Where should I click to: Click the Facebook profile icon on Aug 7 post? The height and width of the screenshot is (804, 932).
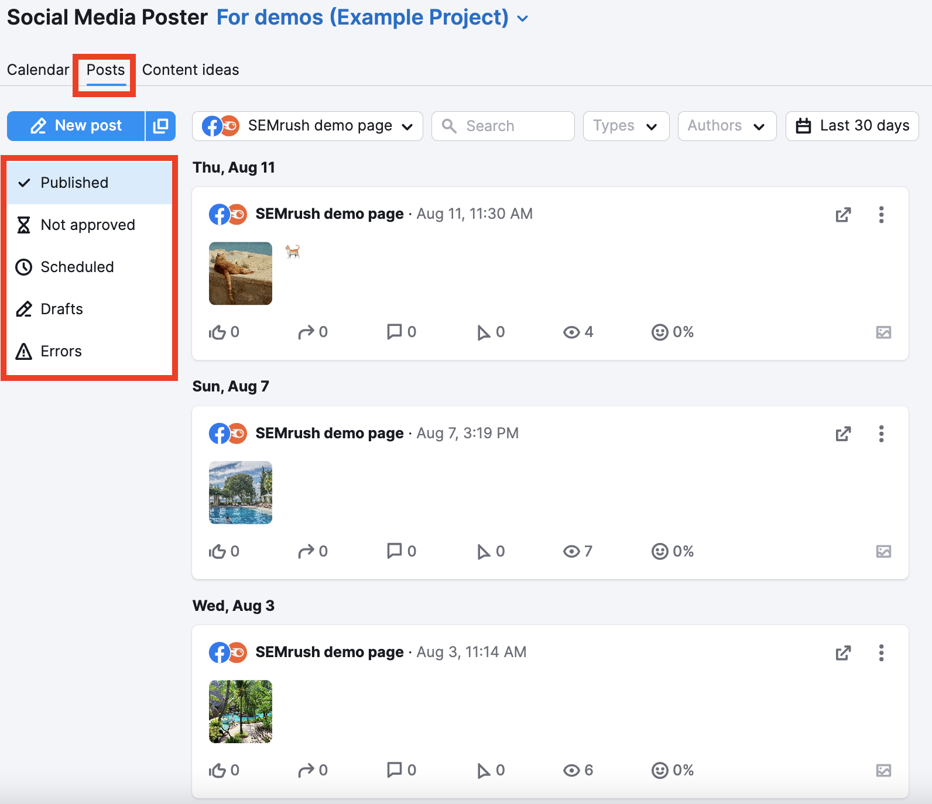click(x=219, y=434)
